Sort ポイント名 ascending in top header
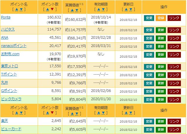 tap(16, 9)
